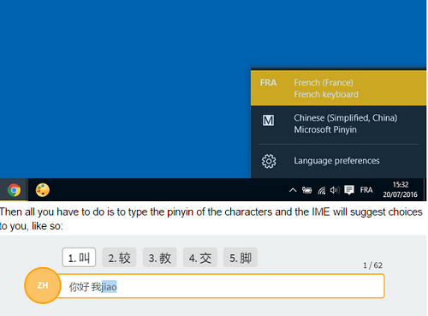
Task: Choose candidate 2. 较
Action: click(119, 258)
